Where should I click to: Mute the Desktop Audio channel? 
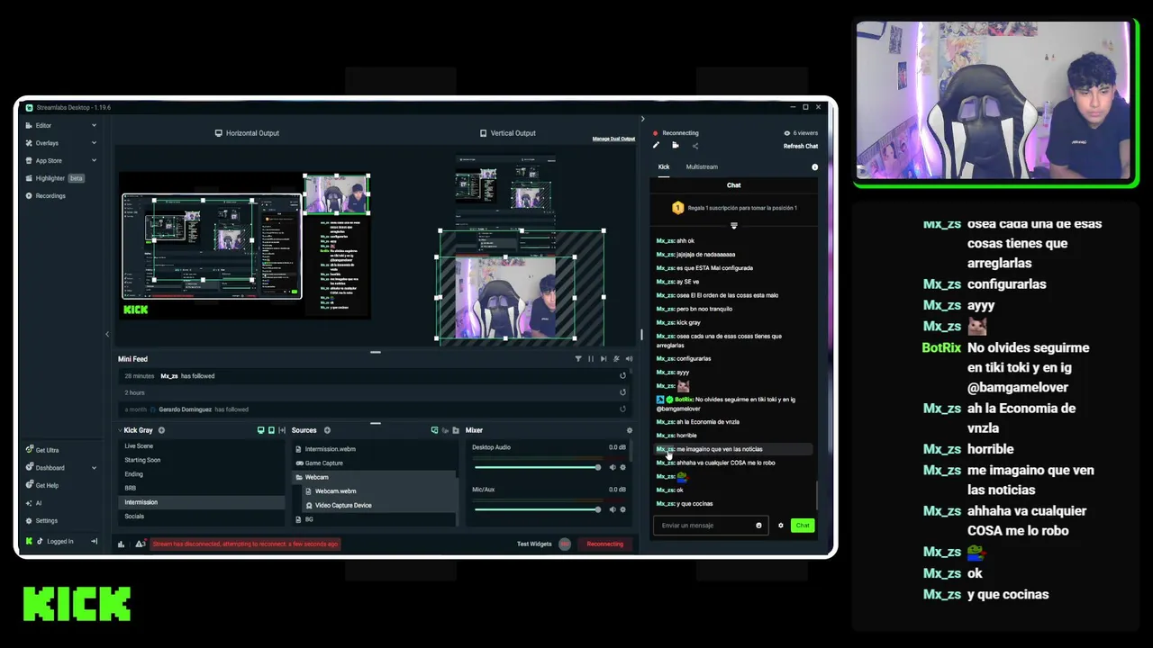click(613, 467)
